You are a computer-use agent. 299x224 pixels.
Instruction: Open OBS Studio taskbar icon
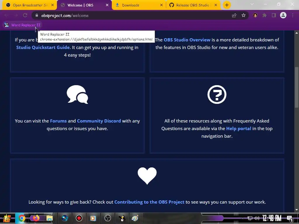pos(108,218)
